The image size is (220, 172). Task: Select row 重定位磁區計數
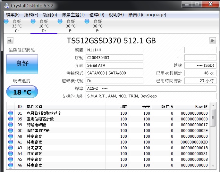[108, 119]
